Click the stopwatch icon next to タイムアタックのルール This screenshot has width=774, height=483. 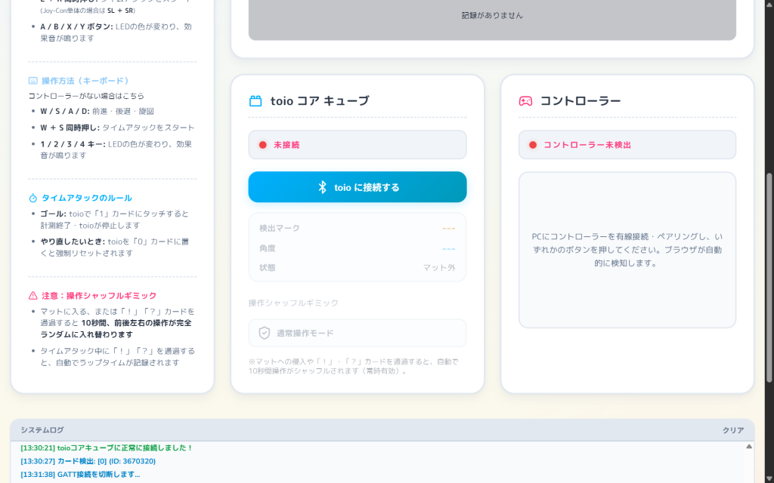point(33,198)
